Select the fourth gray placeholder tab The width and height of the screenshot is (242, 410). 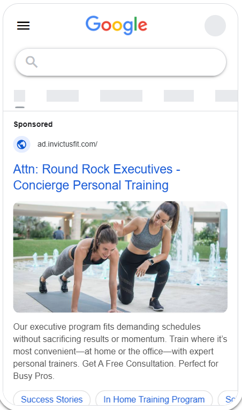point(179,96)
